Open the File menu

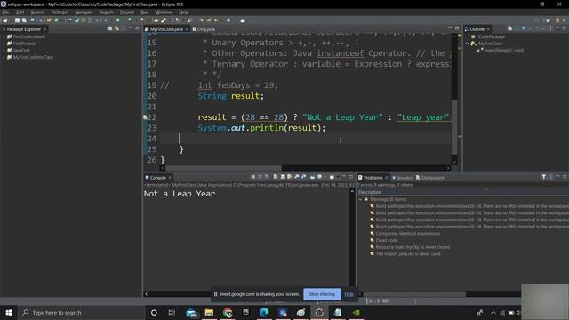pos(6,12)
